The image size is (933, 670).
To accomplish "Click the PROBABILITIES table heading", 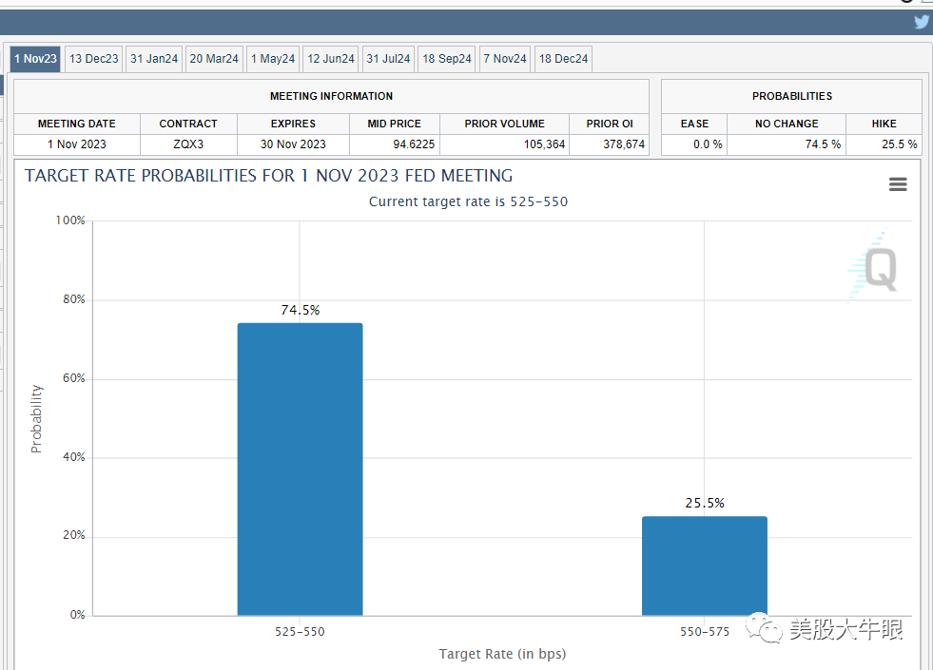I will (x=792, y=96).
